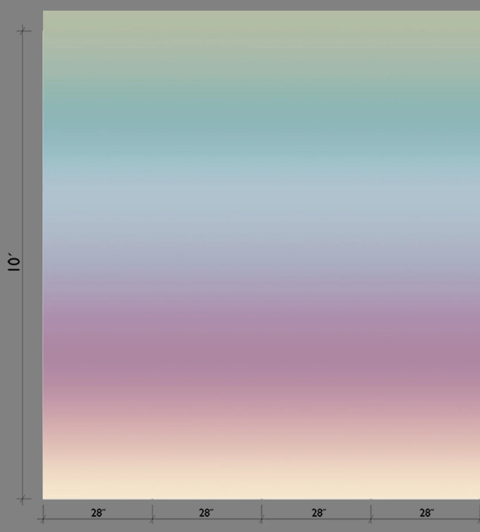This screenshot has height=532, width=480.
Task: Click tick between first and second 28" labels
Action: (152, 520)
